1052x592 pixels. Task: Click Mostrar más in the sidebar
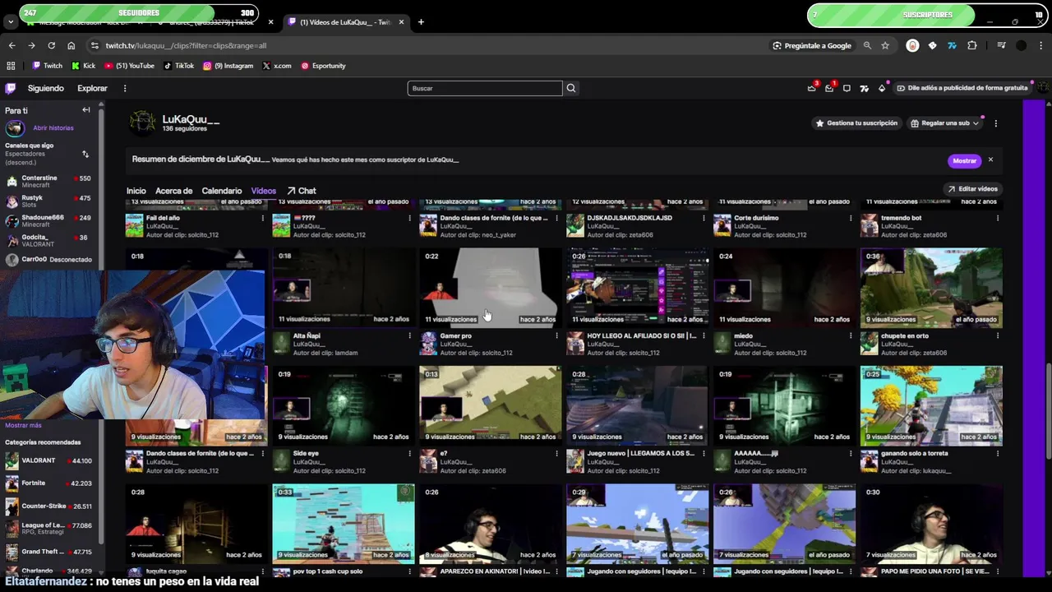pyautogui.click(x=23, y=425)
